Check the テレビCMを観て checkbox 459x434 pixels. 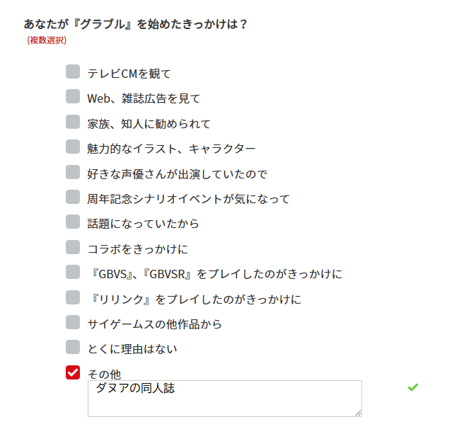pos(73,72)
